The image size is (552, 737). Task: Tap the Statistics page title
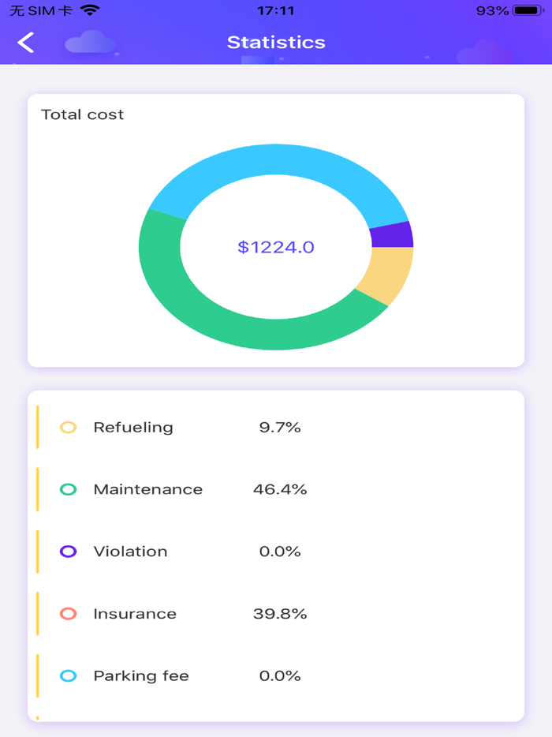(x=276, y=43)
